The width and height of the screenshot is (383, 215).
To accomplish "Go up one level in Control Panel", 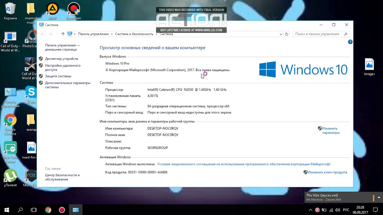I will coord(63,34).
